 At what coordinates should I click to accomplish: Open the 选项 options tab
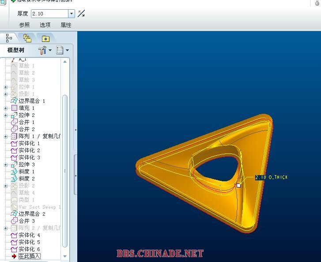pyautogui.click(x=45, y=25)
